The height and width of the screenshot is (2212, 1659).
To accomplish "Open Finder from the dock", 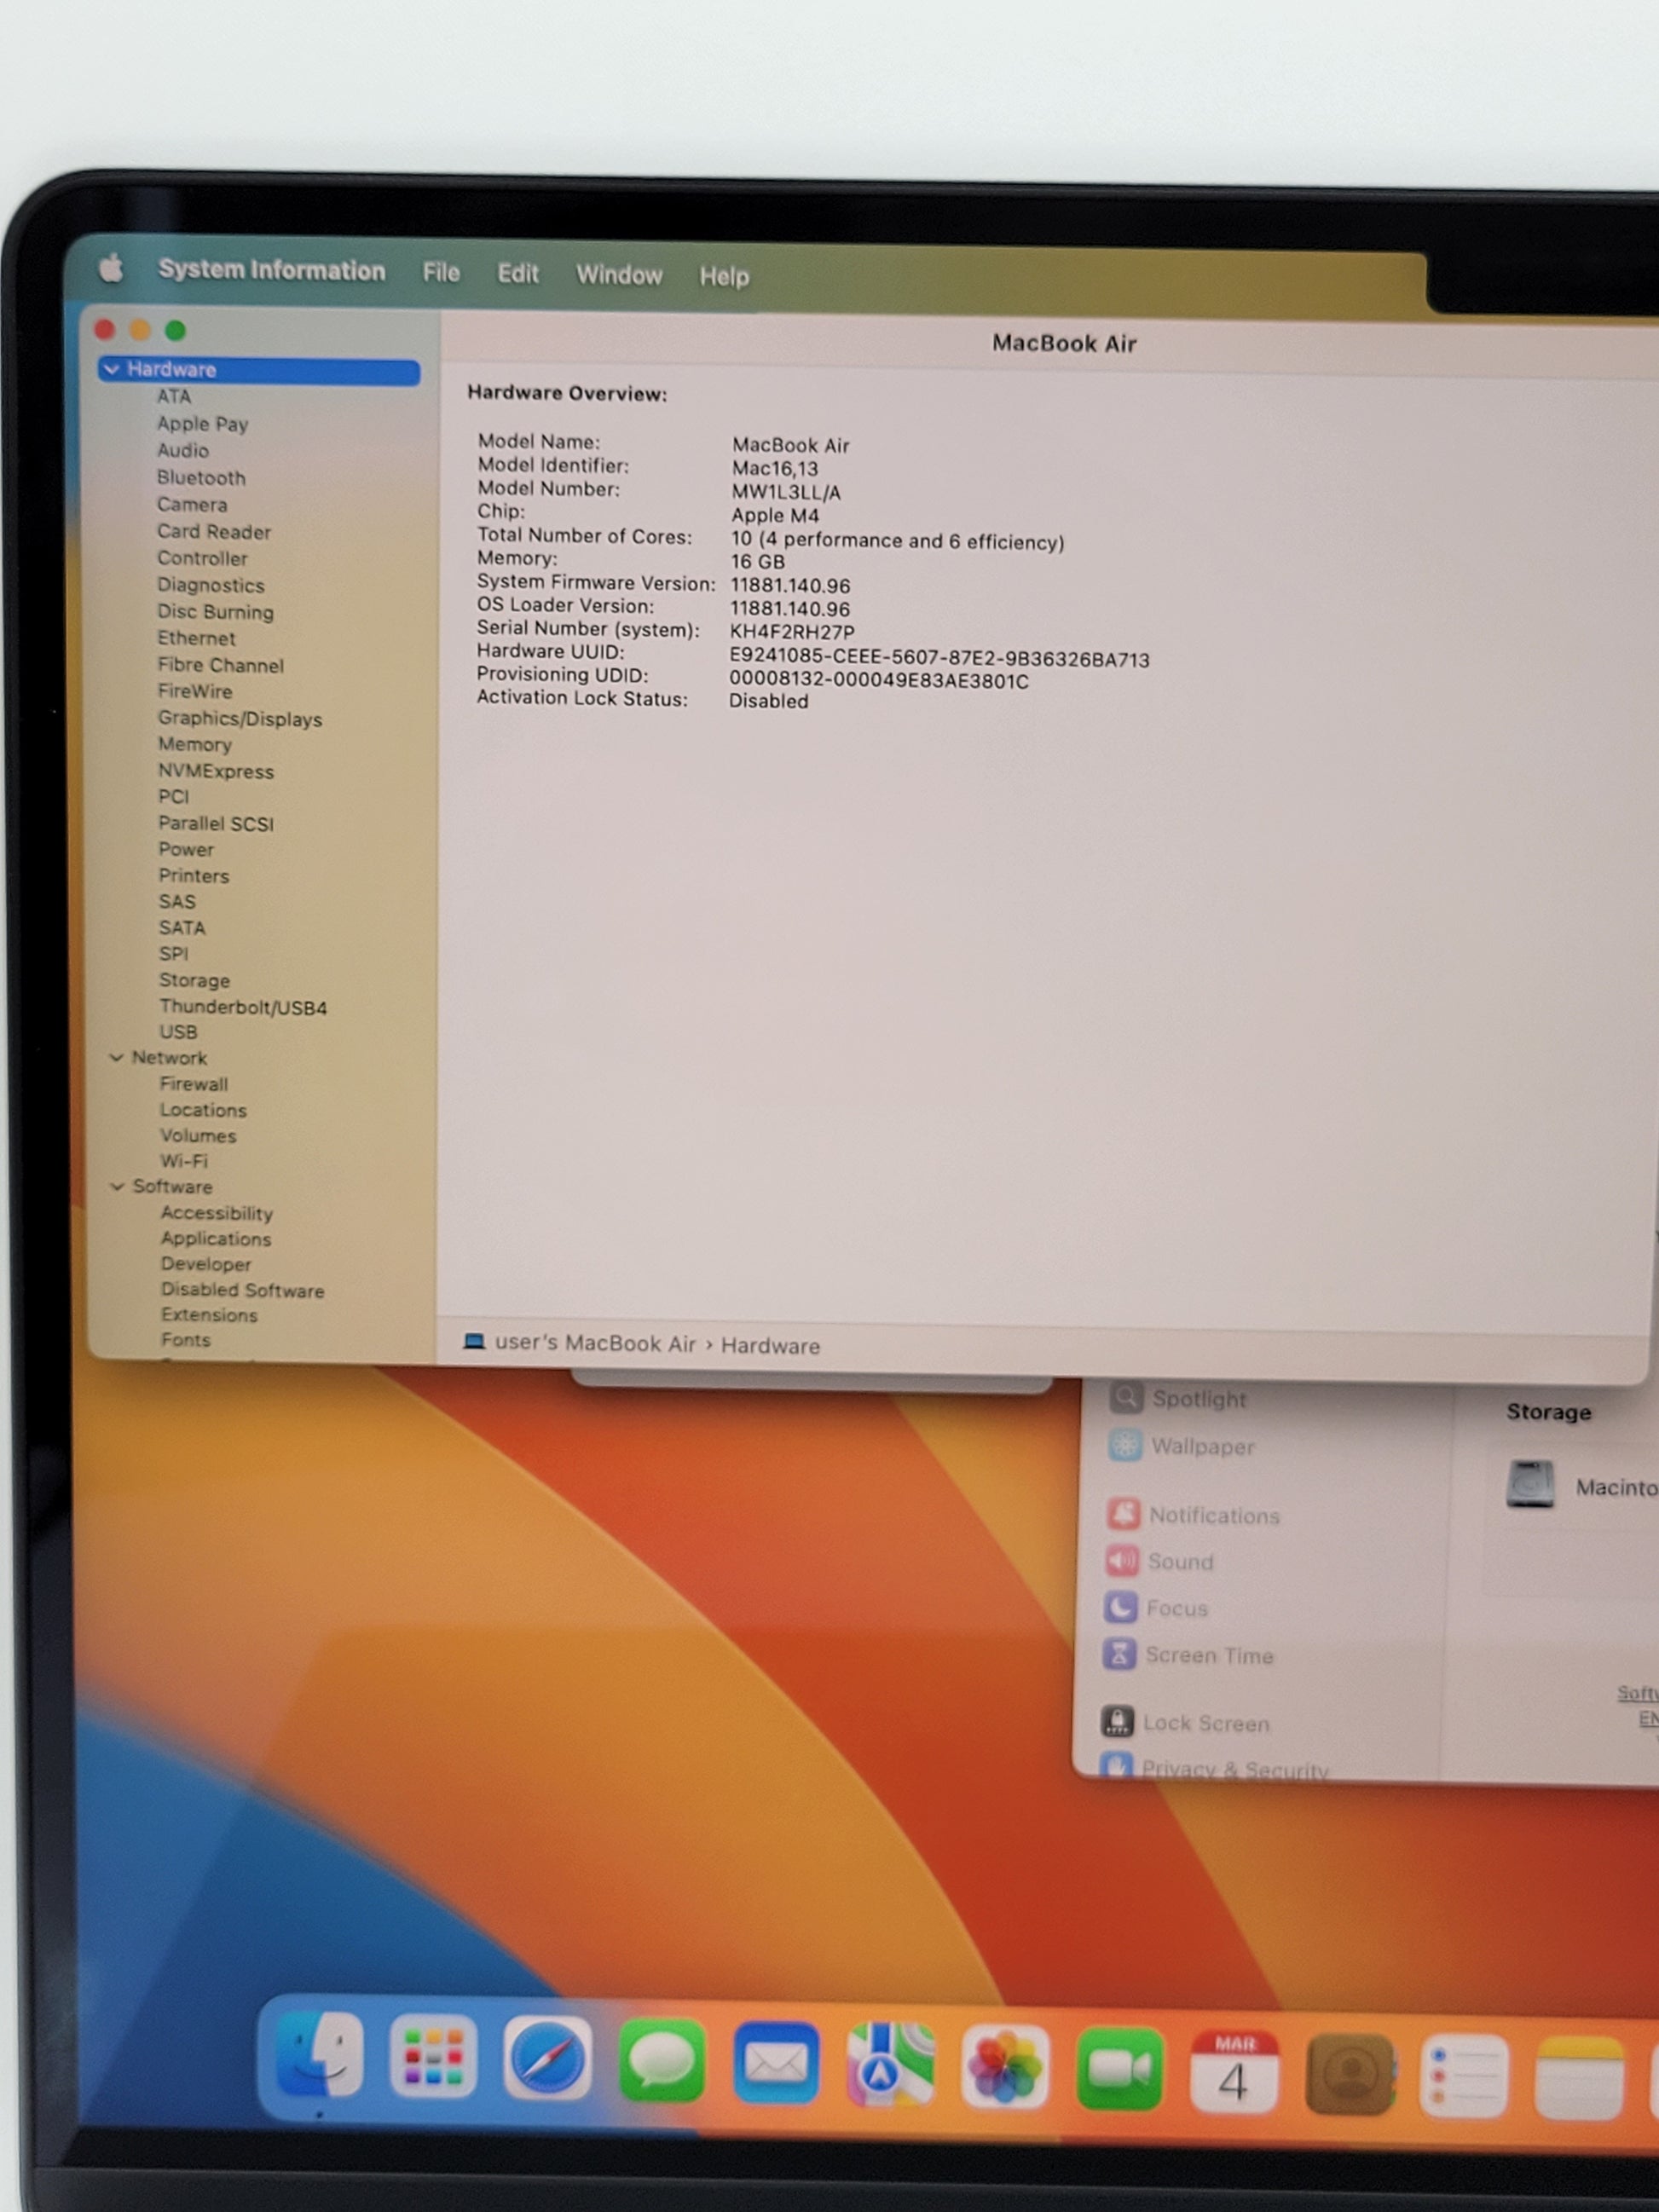I will (x=319, y=2056).
